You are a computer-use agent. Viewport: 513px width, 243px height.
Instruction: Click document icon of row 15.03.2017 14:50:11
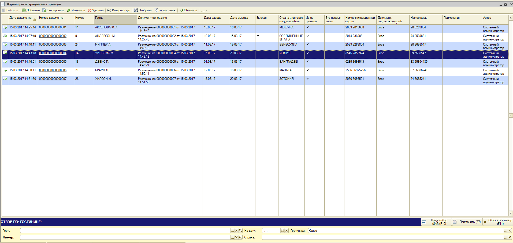coord(5,70)
